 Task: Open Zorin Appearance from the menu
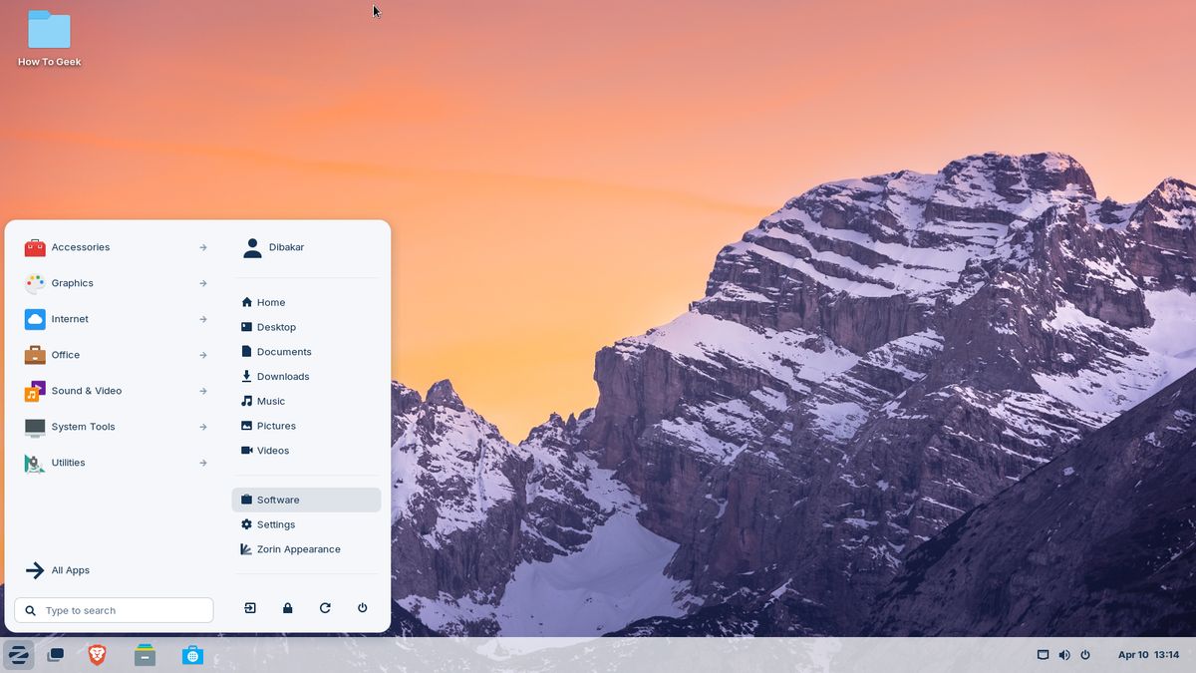pyautogui.click(x=297, y=548)
